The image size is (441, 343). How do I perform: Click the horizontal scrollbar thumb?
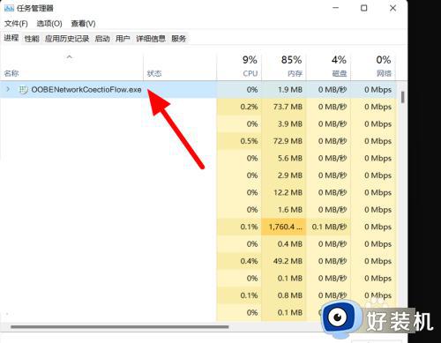[x=120, y=326]
